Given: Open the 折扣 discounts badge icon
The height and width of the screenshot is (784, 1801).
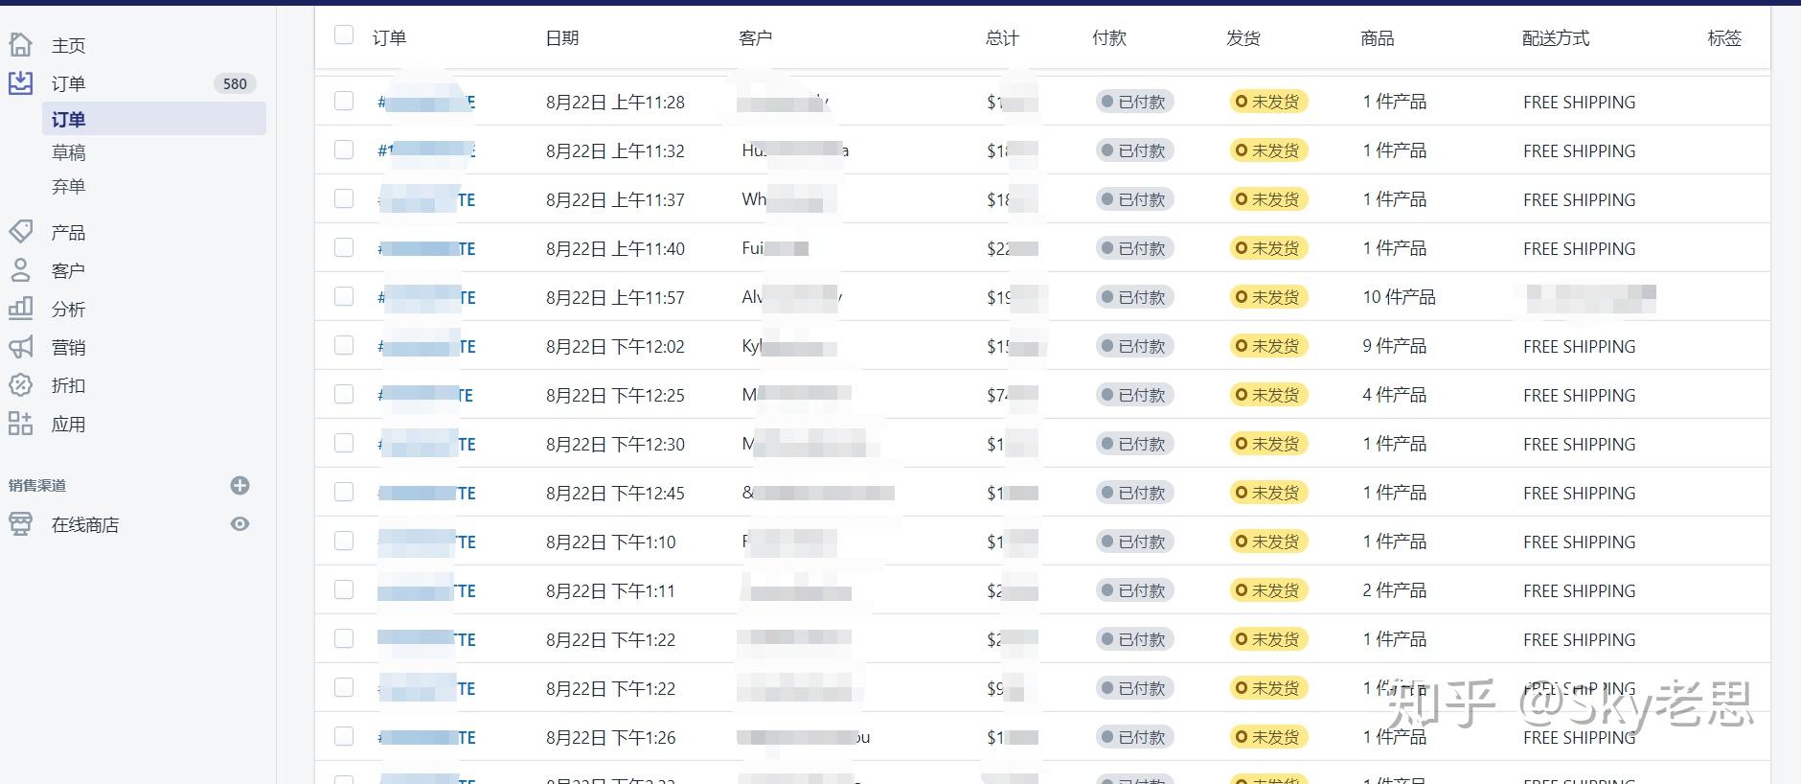Looking at the screenshot, I should tap(20, 385).
